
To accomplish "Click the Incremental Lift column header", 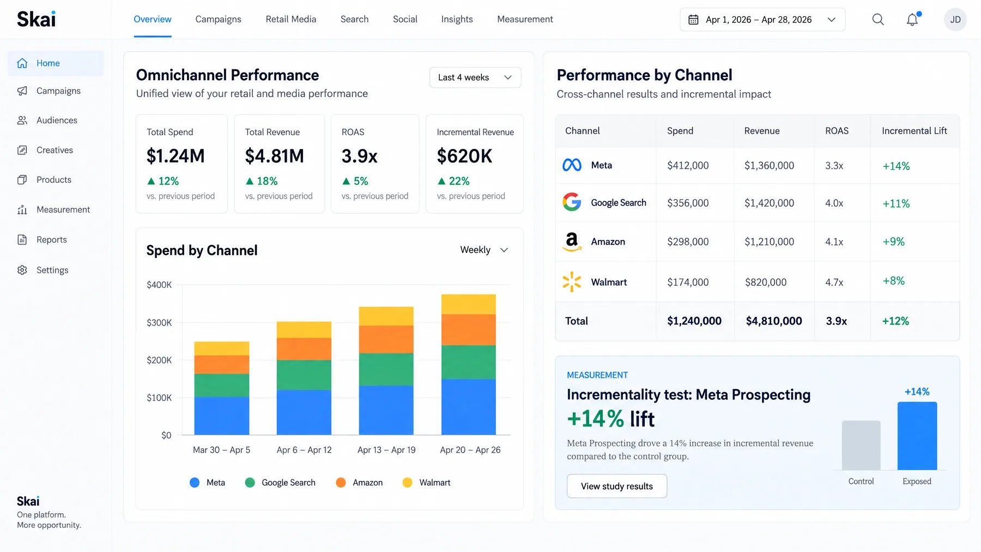I will pos(915,131).
